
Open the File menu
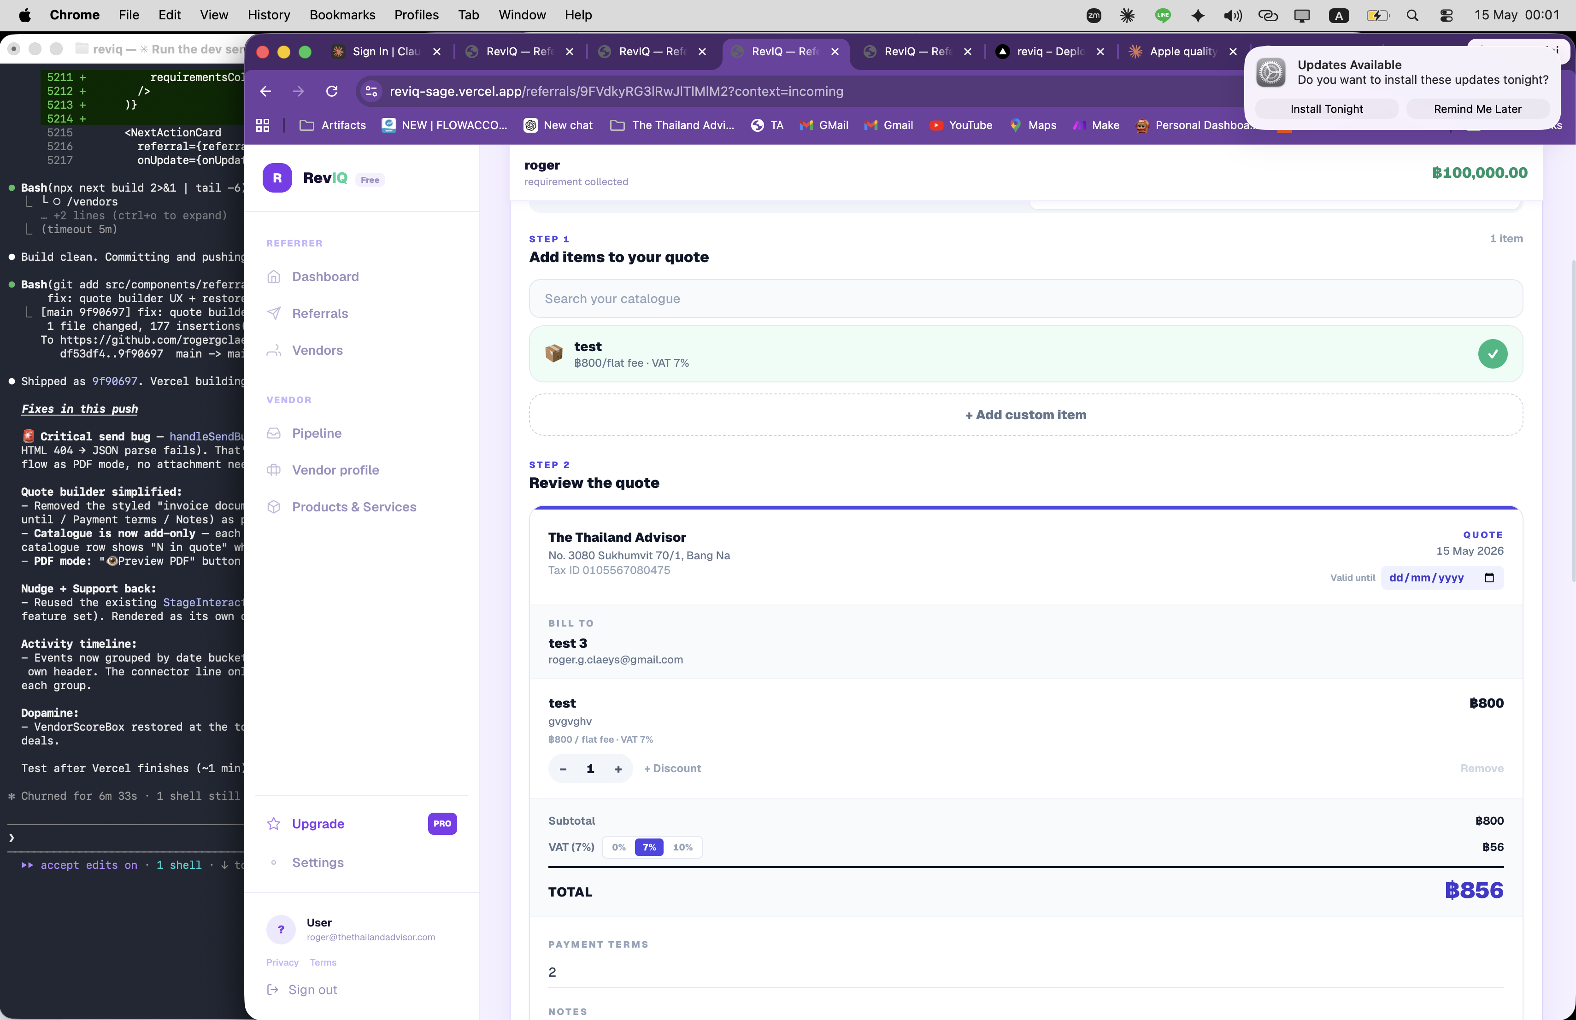[129, 15]
